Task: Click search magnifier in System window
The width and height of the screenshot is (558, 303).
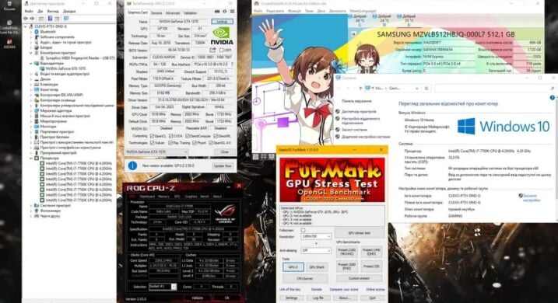Action: click(553, 88)
